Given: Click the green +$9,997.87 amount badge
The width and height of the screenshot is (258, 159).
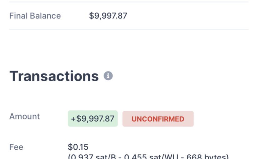Looking at the screenshot, I should 93,119.
